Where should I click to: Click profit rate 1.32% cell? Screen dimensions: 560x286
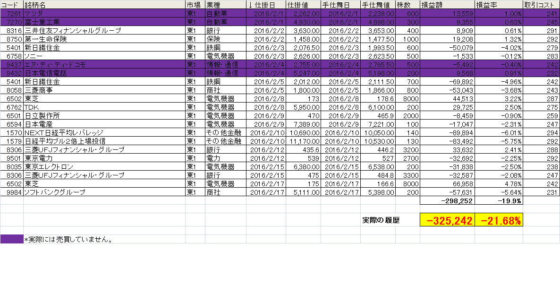pos(499,39)
